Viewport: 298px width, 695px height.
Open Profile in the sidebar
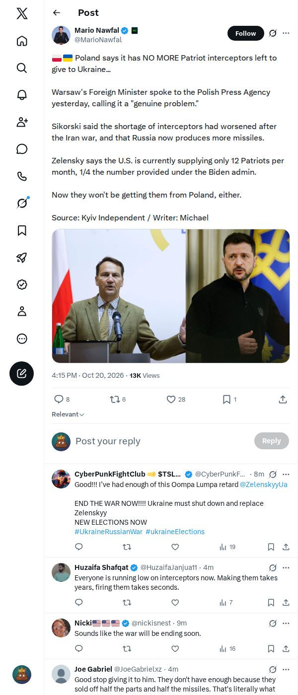pyautogui.click(x=22, y=311)
